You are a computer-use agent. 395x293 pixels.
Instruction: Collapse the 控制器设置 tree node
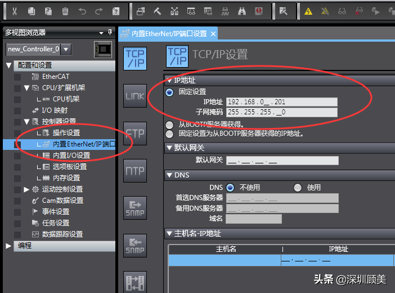26,122
